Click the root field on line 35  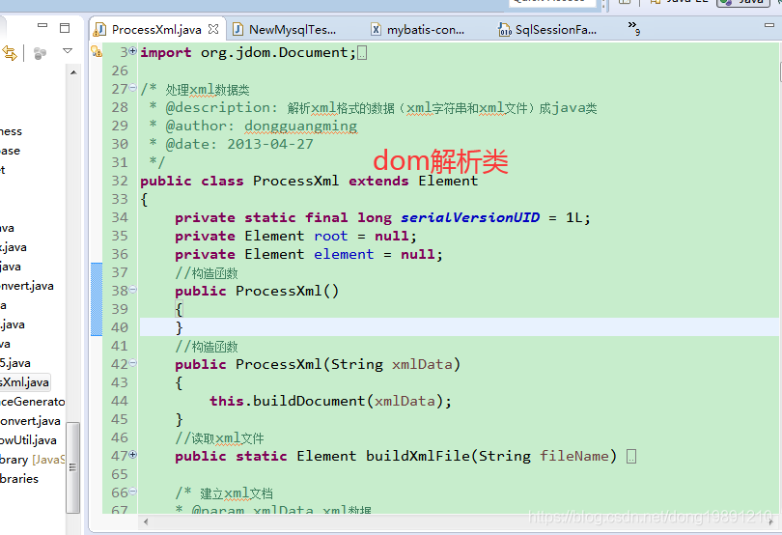330,236
